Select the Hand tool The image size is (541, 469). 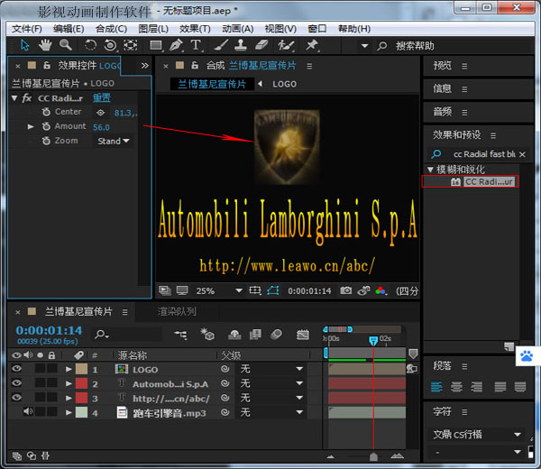click(x=45, y=45)
